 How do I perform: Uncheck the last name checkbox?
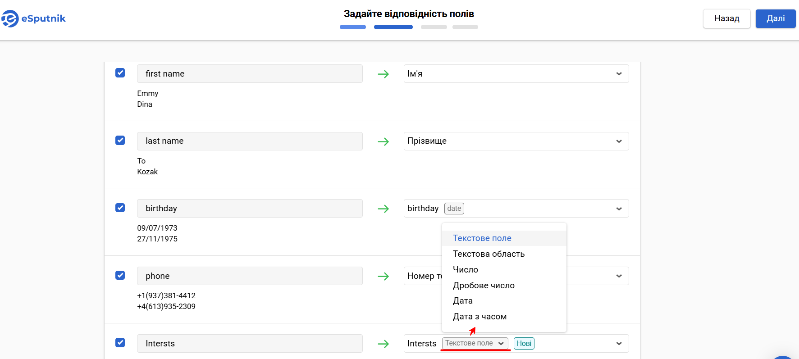pyautogui.click(x=120, y=140)
